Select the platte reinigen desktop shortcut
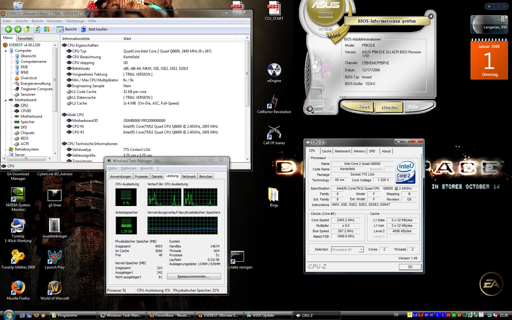 [238, 260]
